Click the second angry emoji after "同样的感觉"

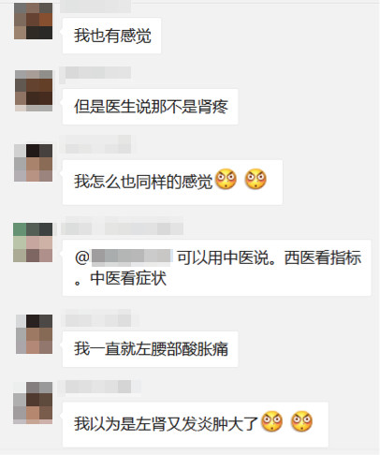(256, 179)
